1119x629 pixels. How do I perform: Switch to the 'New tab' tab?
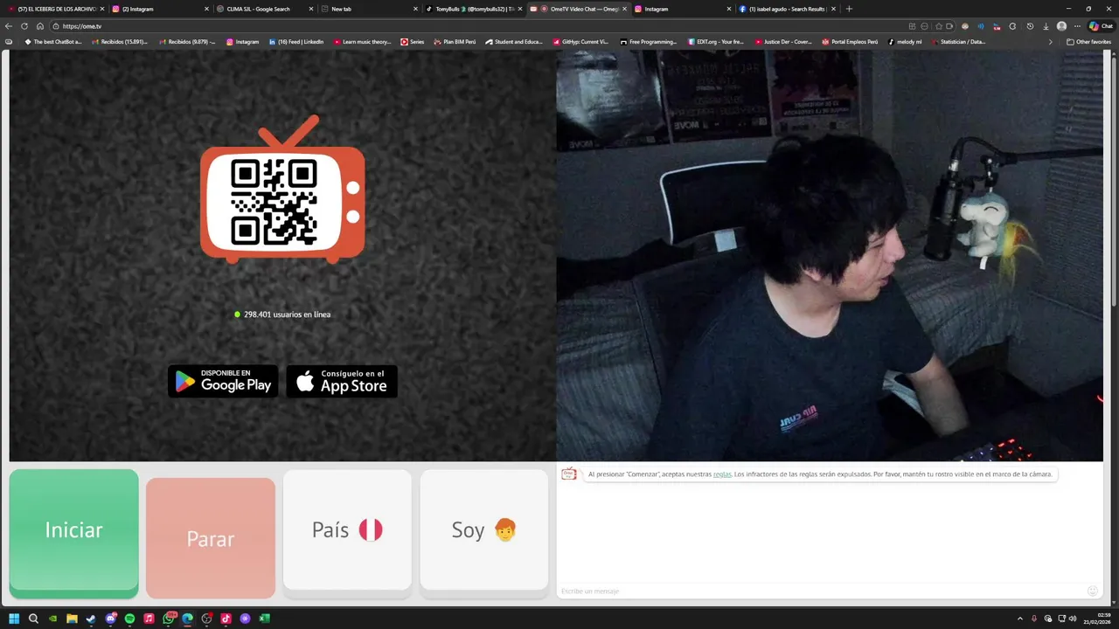(370, 9)
